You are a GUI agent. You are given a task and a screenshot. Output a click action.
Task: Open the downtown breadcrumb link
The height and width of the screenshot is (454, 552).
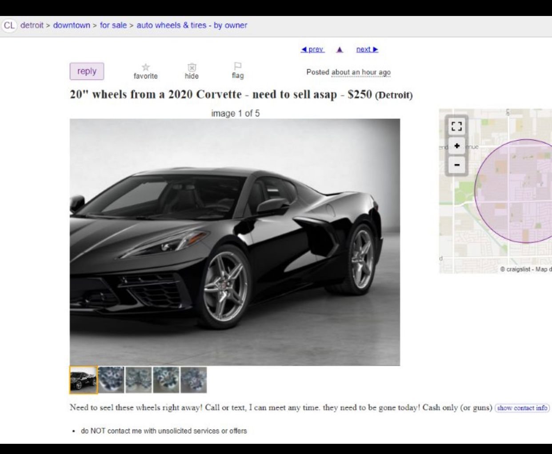[72, 25]
